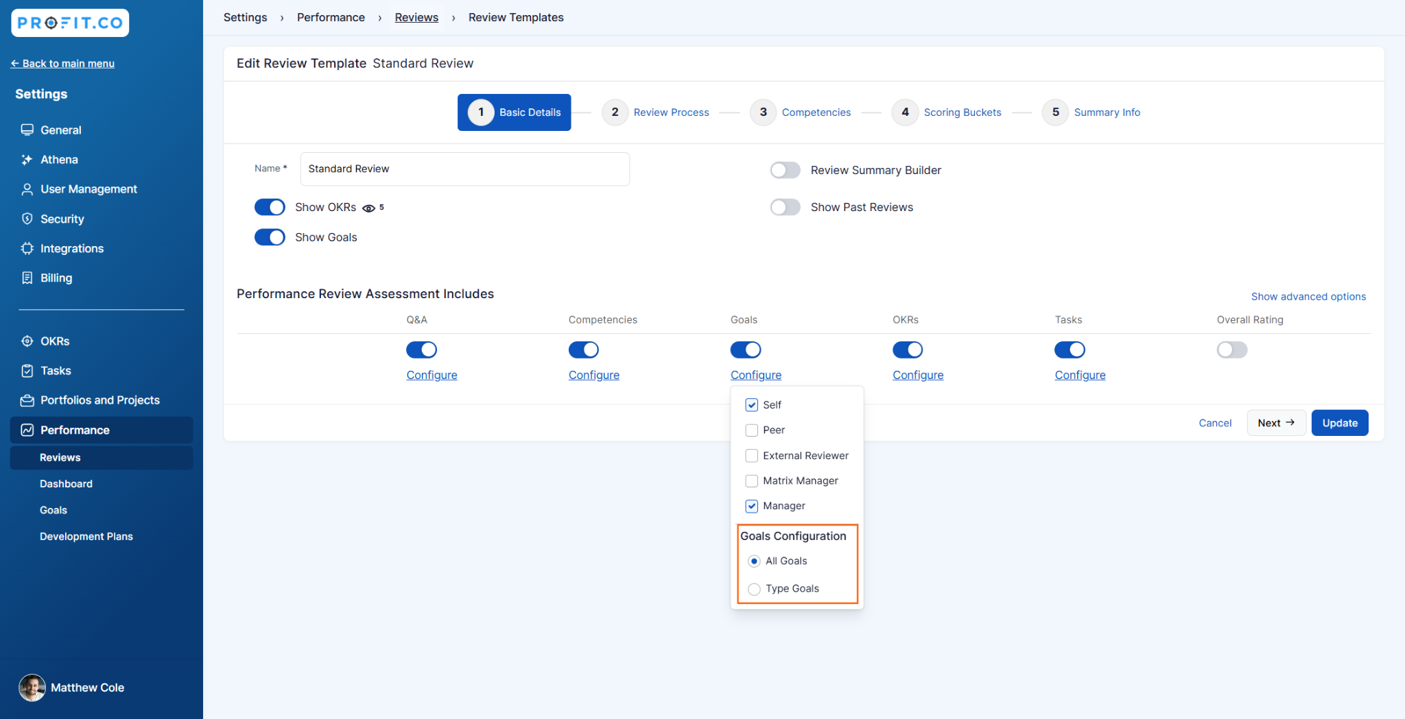Enable the Review Summary Builder toggle
This screenshot has height=719, width=1405.
(785, 170)
